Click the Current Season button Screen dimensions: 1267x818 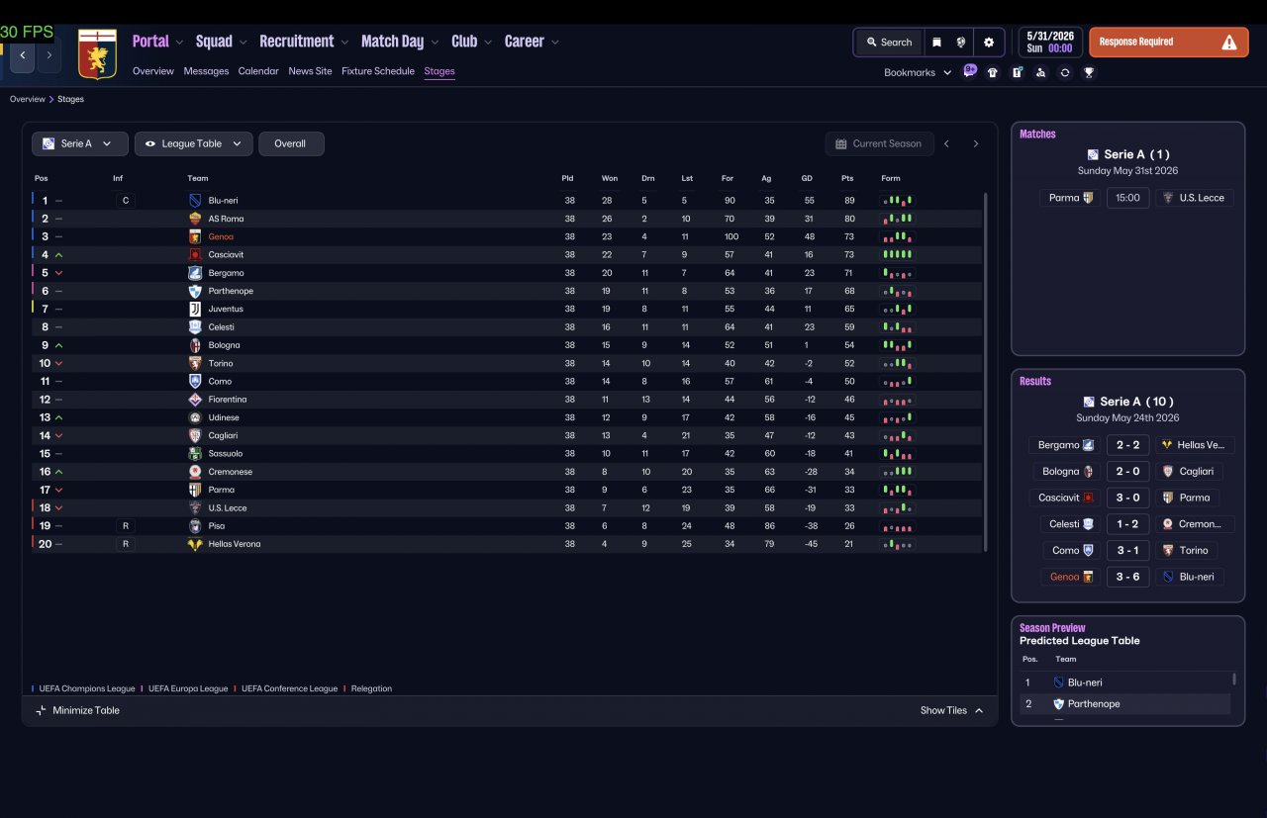coord(879,143)
